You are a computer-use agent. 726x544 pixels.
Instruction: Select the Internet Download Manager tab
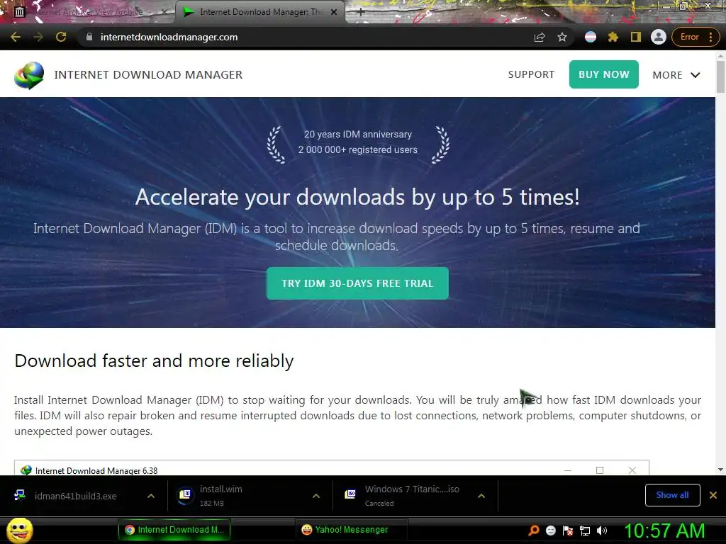(x=259, y=12)
